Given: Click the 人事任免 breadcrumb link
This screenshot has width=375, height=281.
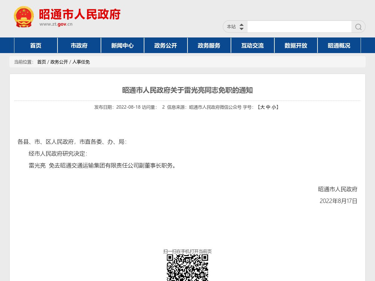Looking at the screenshot, I should 81,62.
